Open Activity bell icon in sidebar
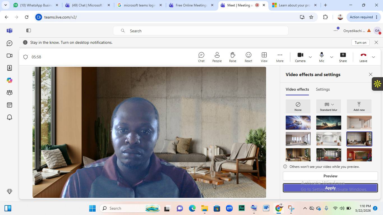The image size is (383, 215). (10, 117)
